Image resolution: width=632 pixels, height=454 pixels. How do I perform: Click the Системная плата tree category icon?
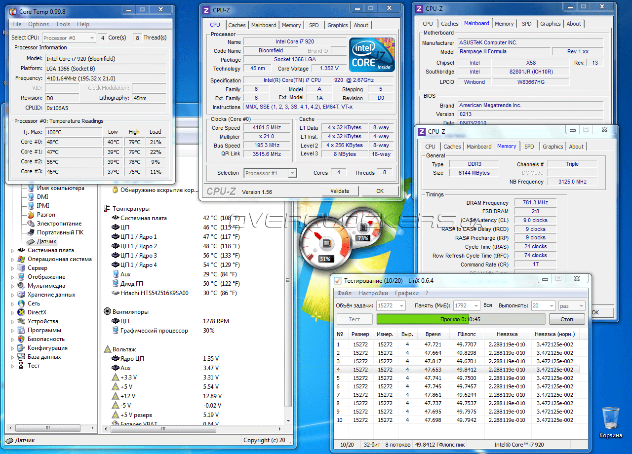point(21,250)
